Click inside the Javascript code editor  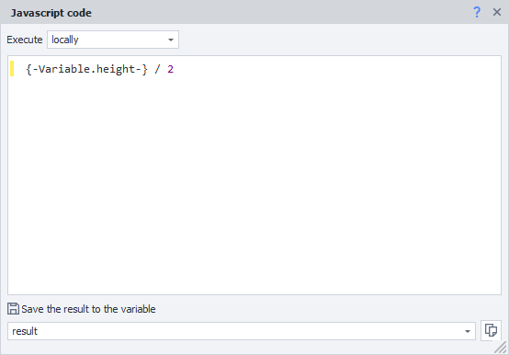pyautogui.click(x=254, y=176)
